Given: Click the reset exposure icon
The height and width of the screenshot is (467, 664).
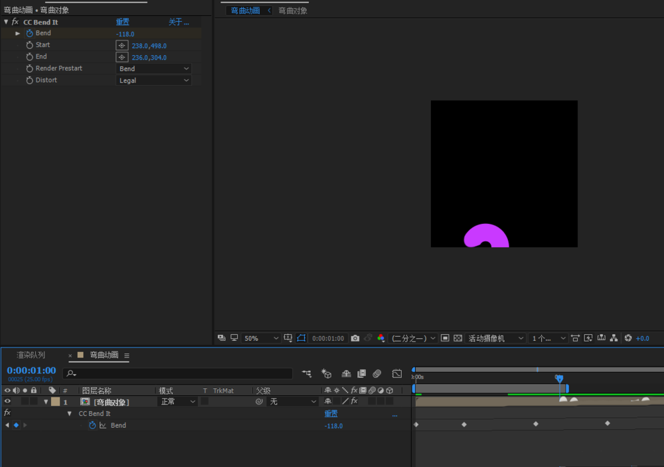Looking at the screenshot, I should click(x=628, y=337).
